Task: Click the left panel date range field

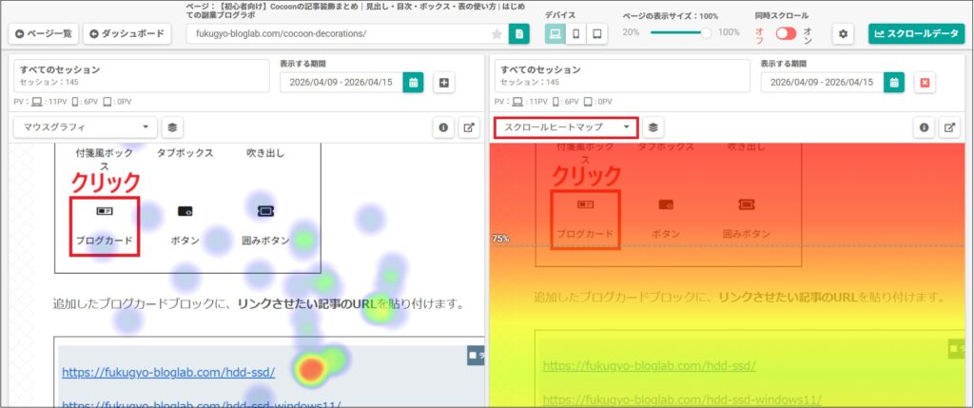Action: click(341, 82)
